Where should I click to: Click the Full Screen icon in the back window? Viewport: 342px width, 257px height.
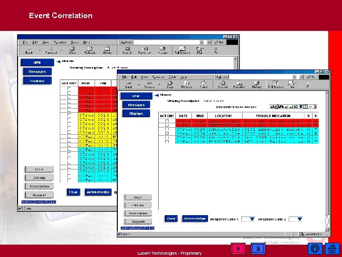click(182, 50)
